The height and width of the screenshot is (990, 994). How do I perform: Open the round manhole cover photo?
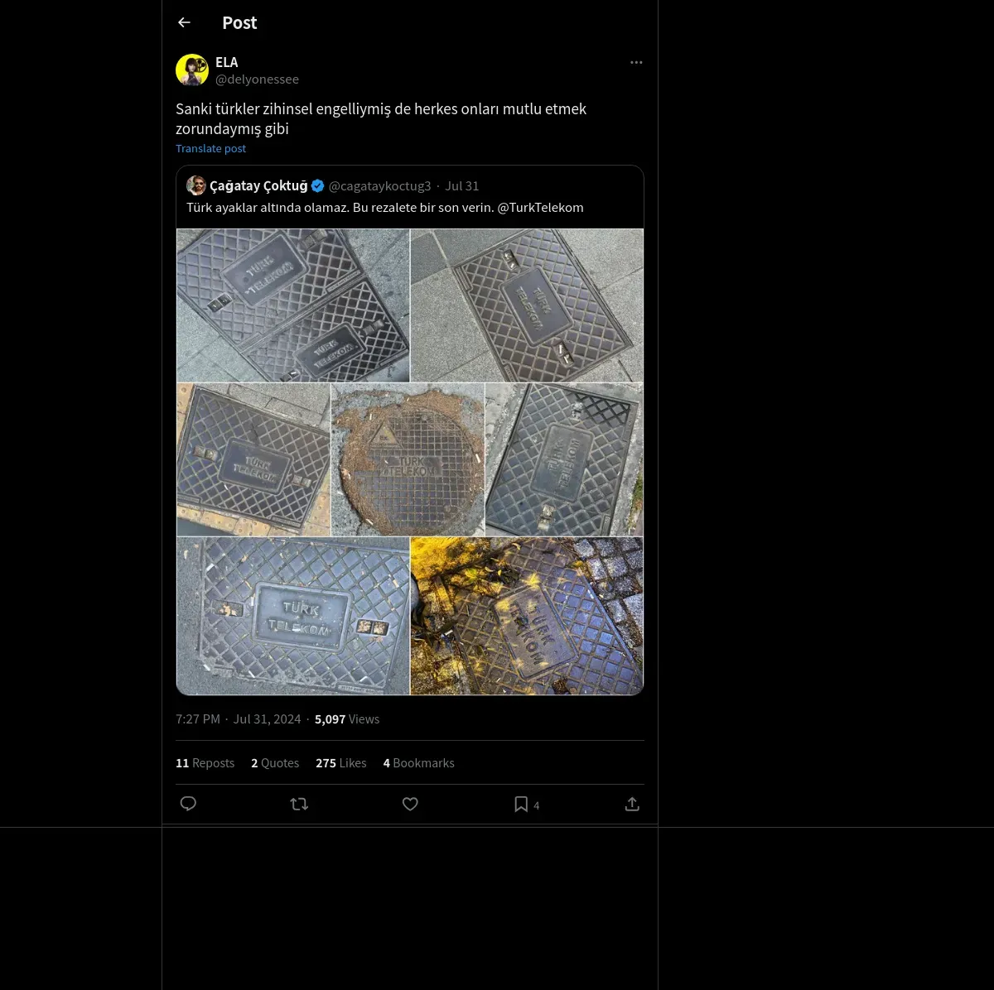tap(408, 459)
